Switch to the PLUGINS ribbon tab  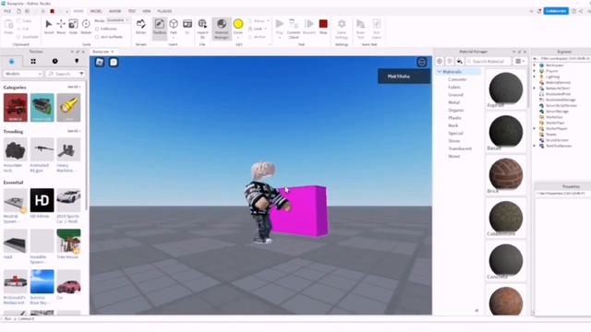point(164,11)
